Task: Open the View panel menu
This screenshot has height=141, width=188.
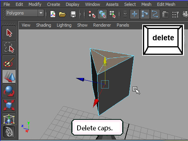Action: point(26,25)
